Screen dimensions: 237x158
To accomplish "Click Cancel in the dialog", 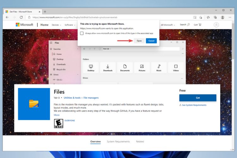I will 151,41.
